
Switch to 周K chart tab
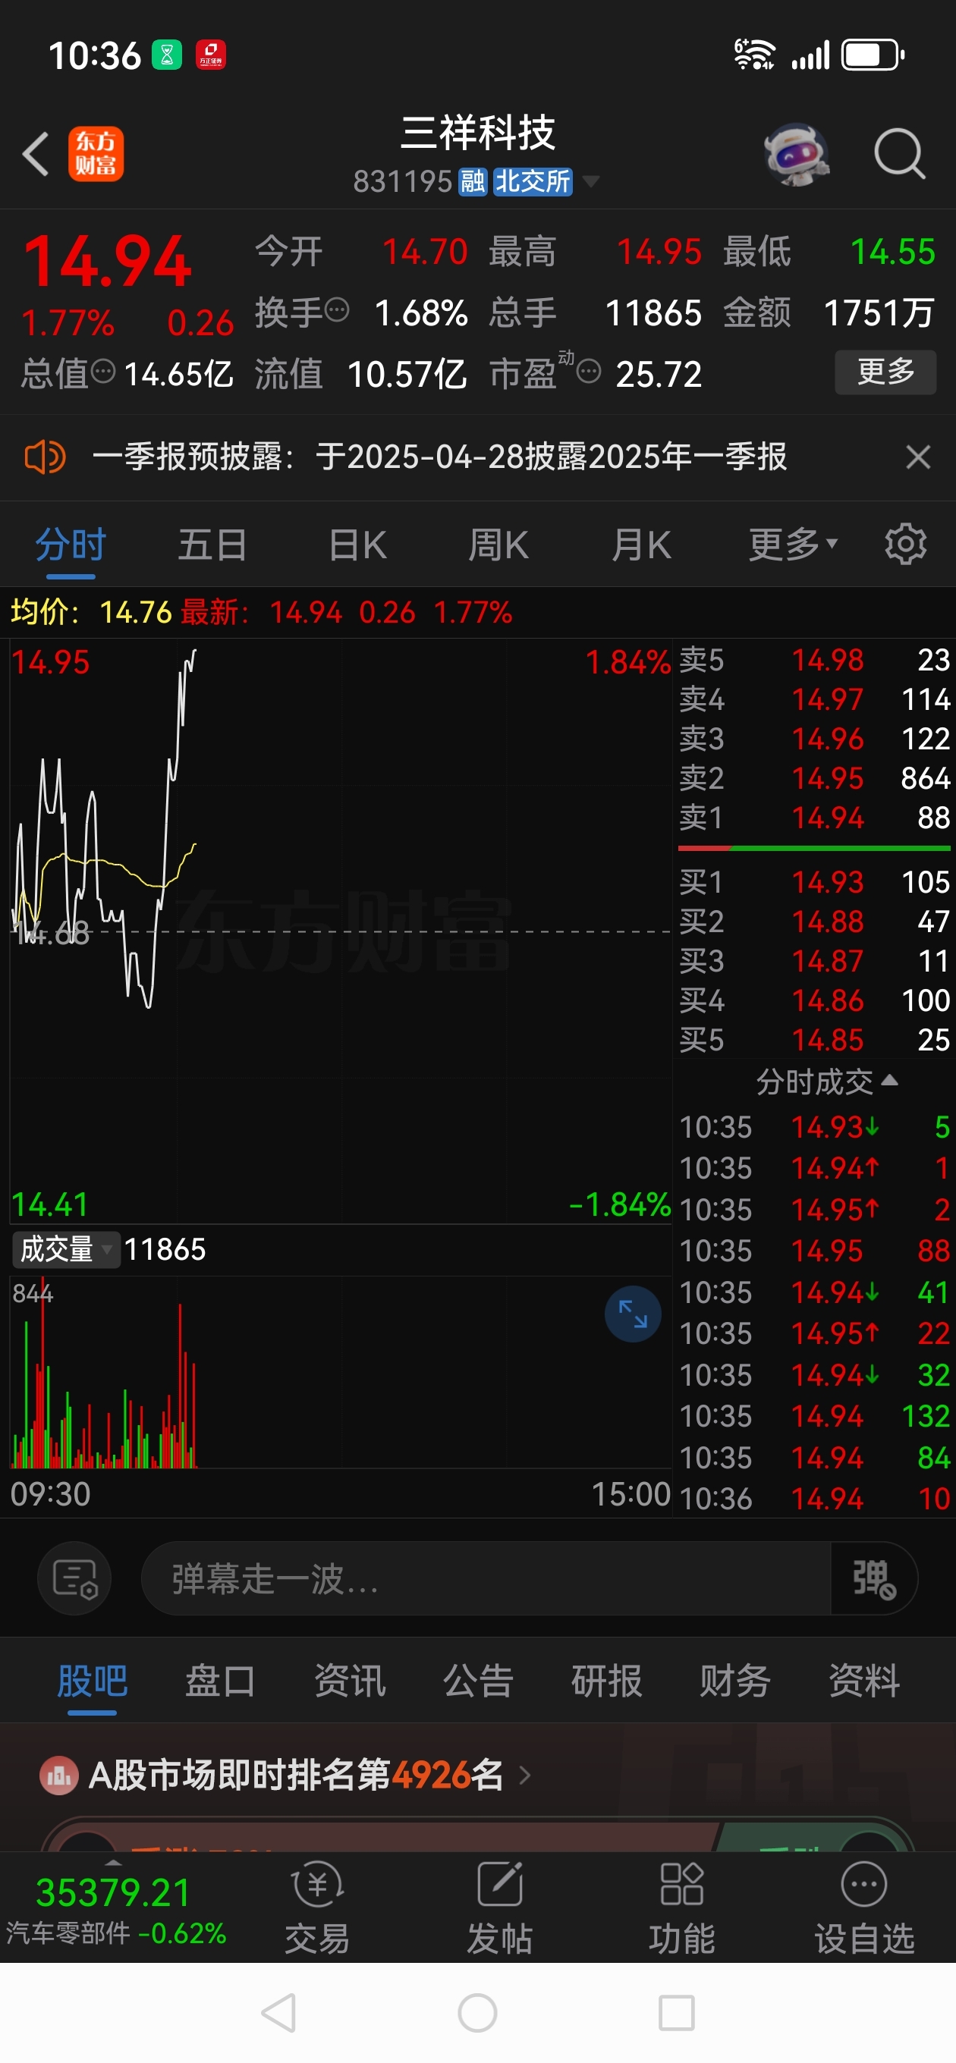click(x=498, y=546)
